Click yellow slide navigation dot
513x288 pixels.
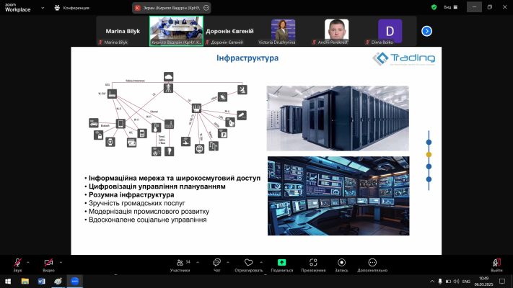[429, 155]
